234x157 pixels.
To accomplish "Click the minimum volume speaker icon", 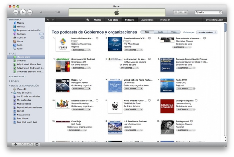I will tap(41, 12).
